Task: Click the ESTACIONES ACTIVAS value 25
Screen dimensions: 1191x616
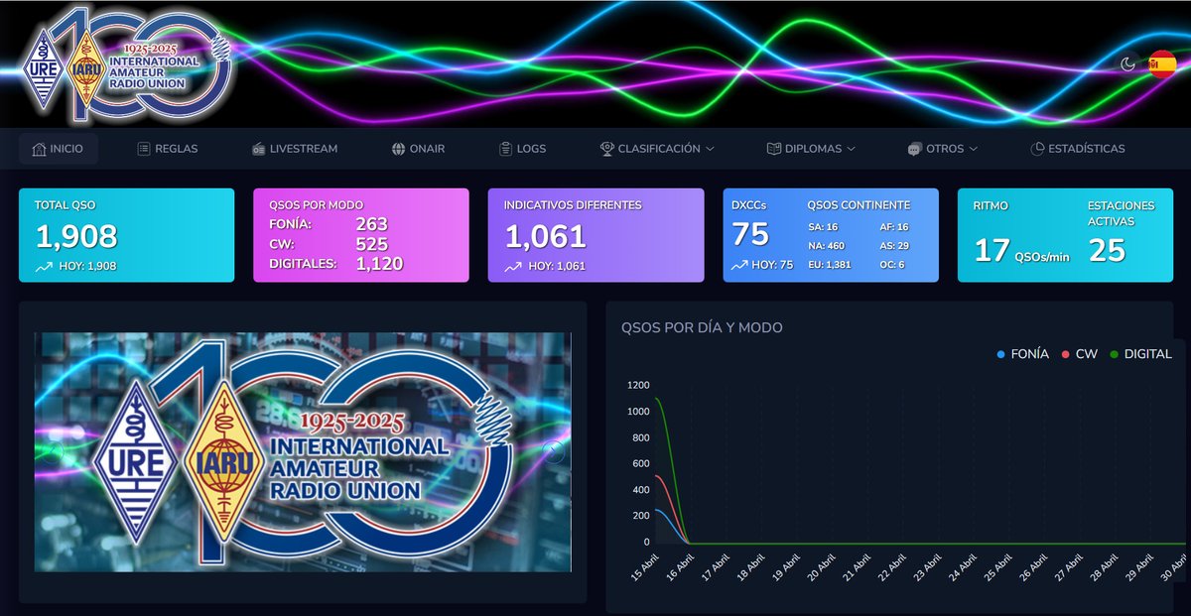Action: (1107, 250)
